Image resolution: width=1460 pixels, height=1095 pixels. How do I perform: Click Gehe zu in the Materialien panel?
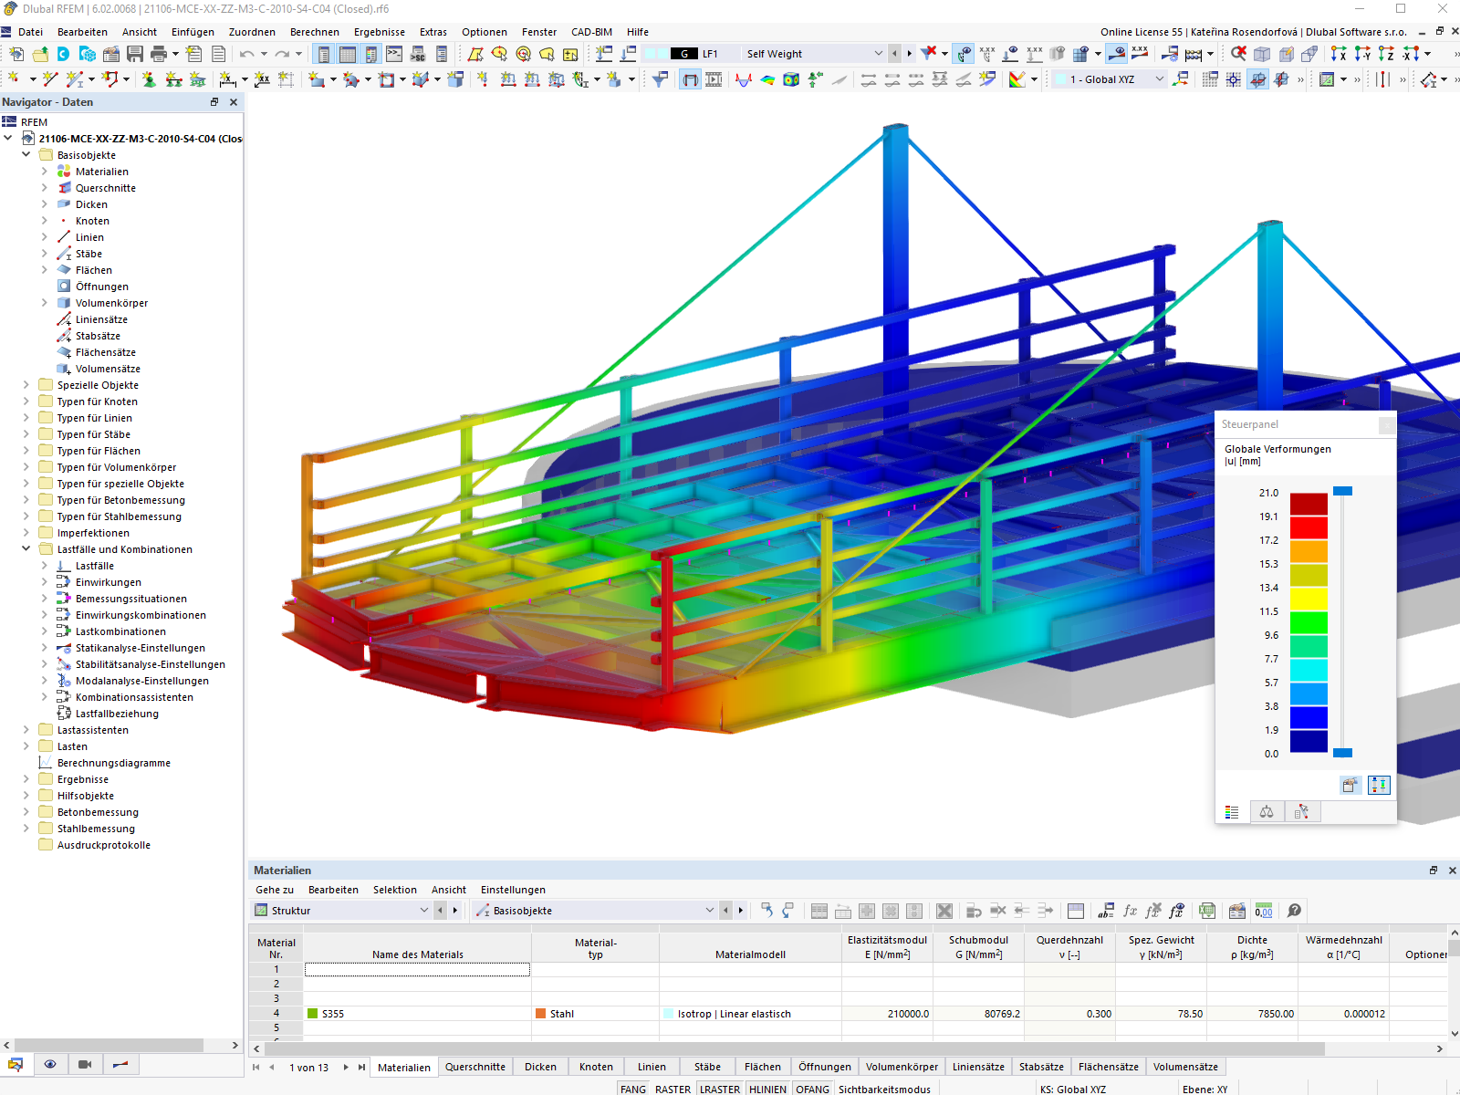click(274, 890)
